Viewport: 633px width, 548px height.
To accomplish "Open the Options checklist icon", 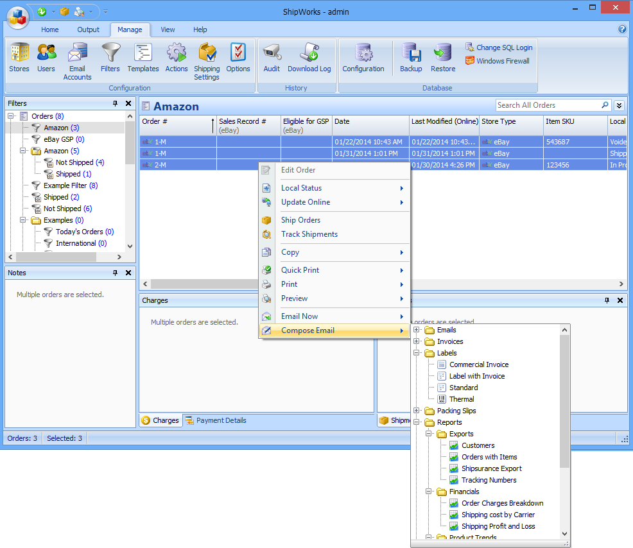I will click(x=238, y=58).
